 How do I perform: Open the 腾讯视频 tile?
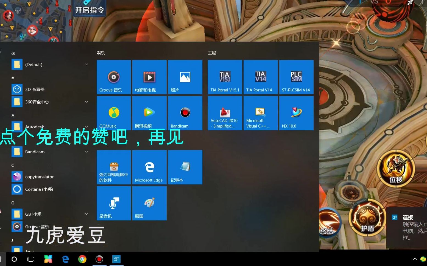click(149, 113)
